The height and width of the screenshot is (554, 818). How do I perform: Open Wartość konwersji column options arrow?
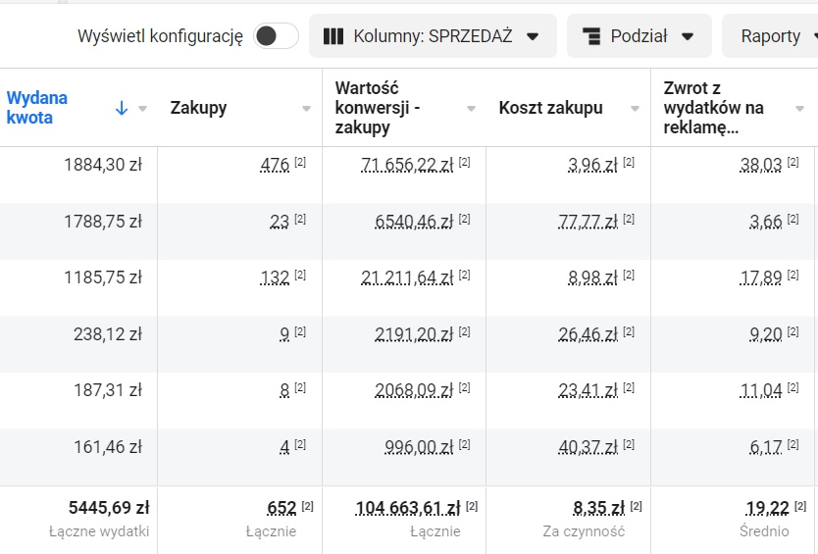click(471, 109)
